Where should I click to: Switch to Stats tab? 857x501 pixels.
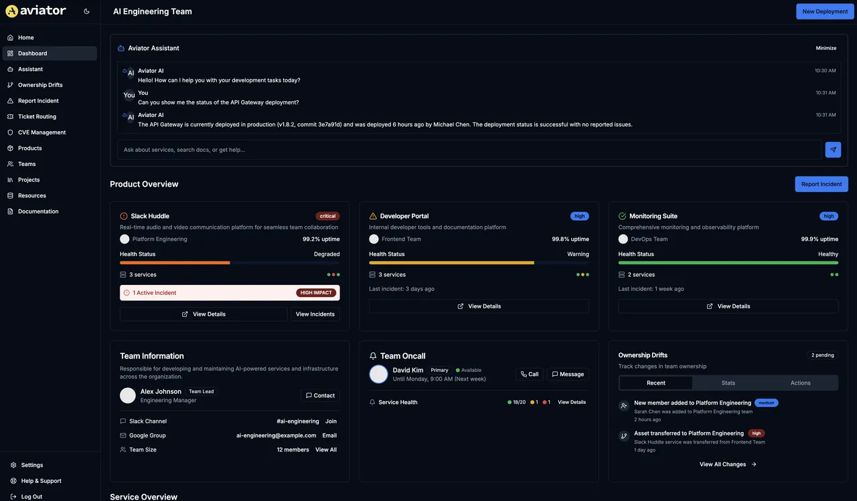coord(728,383)
